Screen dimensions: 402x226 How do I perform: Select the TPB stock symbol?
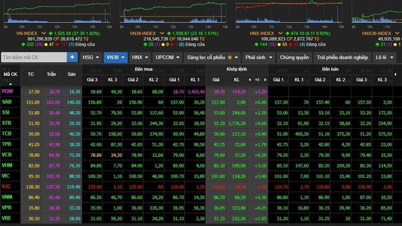(7, 144)
